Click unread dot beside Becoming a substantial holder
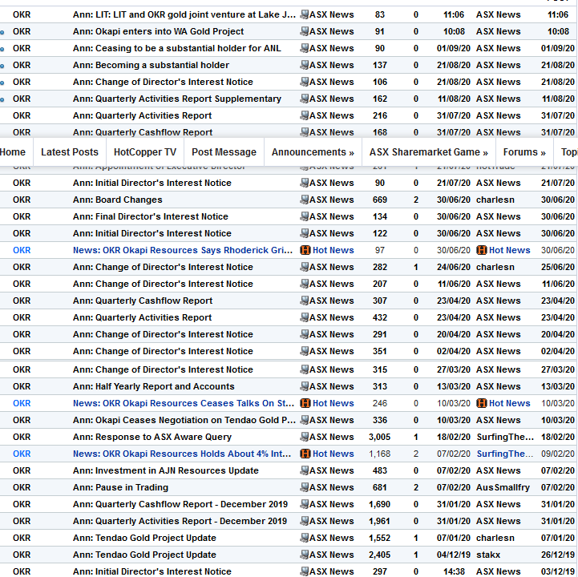This screenshot has width=578, height=577. pyautogui.click(x=2, y=66)
